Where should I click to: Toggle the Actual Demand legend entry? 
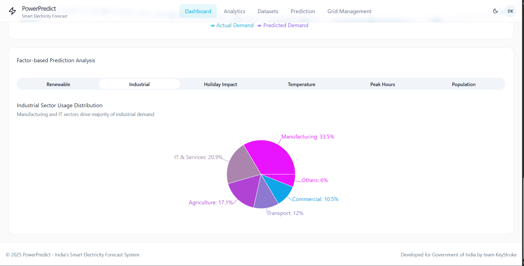(x=232, y=26)
